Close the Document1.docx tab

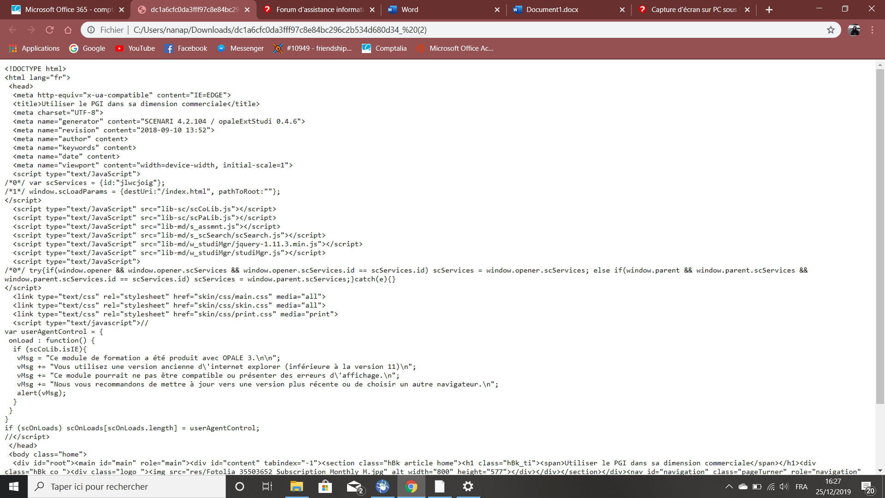(x=622, y=10)
